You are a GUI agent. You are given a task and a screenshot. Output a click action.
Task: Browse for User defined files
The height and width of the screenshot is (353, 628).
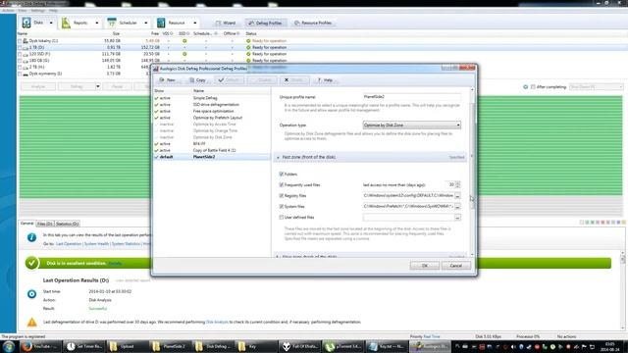tap(457, 218)
